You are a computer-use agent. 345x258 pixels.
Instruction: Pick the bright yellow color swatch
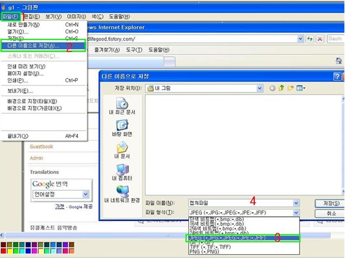[x=10, y=251]
